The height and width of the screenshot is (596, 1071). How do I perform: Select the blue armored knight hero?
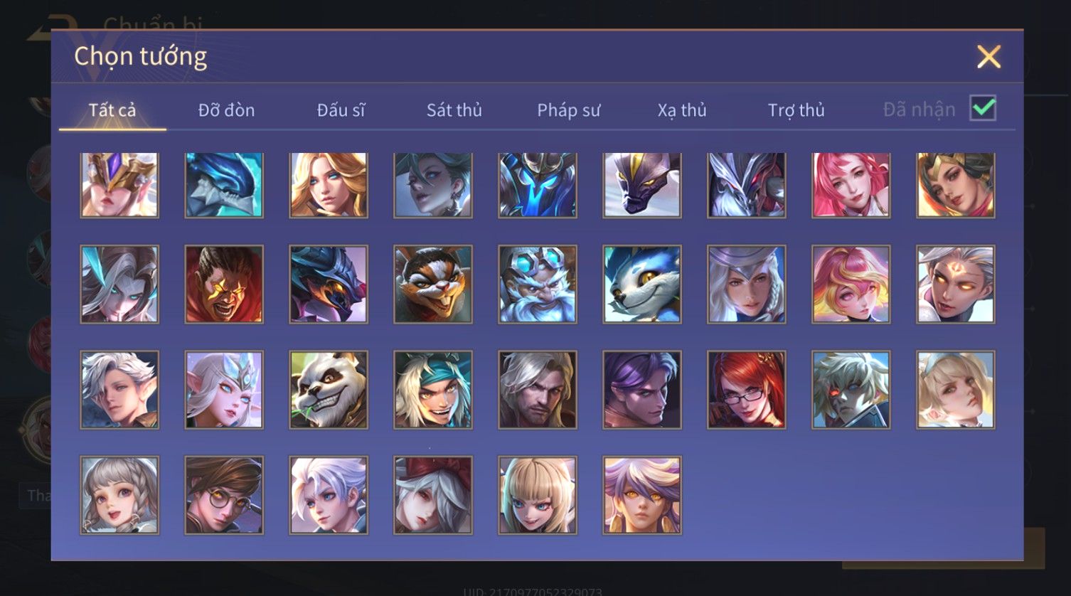pos(538,185)
